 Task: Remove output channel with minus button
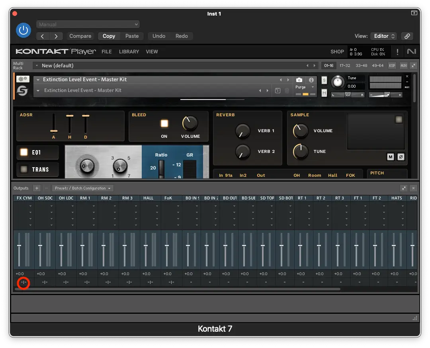[x=46, y=188]
